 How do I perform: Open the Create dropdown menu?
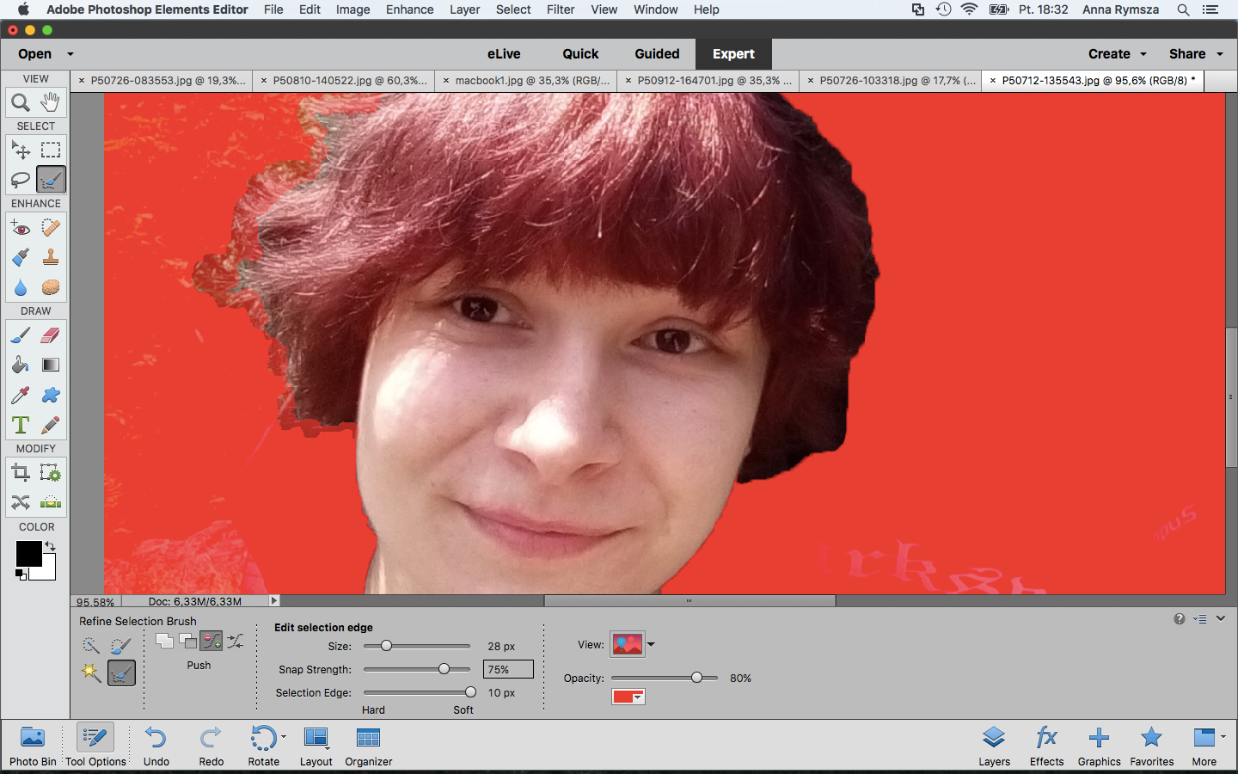1117,53
